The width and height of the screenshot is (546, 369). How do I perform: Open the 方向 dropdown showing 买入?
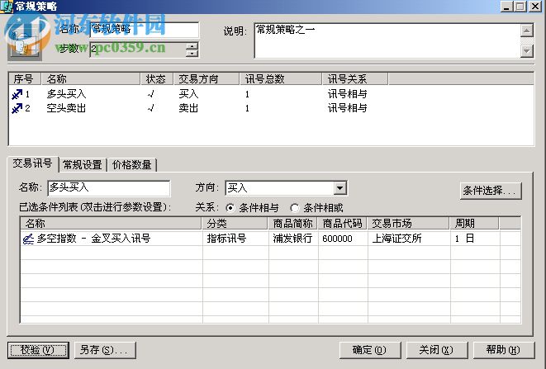pos(339,188)
